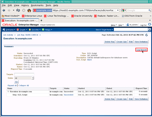
Task: Open the Favorites menu
Action: coord(35,30)
